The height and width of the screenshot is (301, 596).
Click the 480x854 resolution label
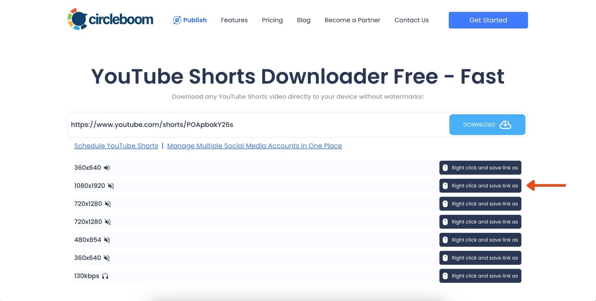pyautogui.click(x=88, y=240)
